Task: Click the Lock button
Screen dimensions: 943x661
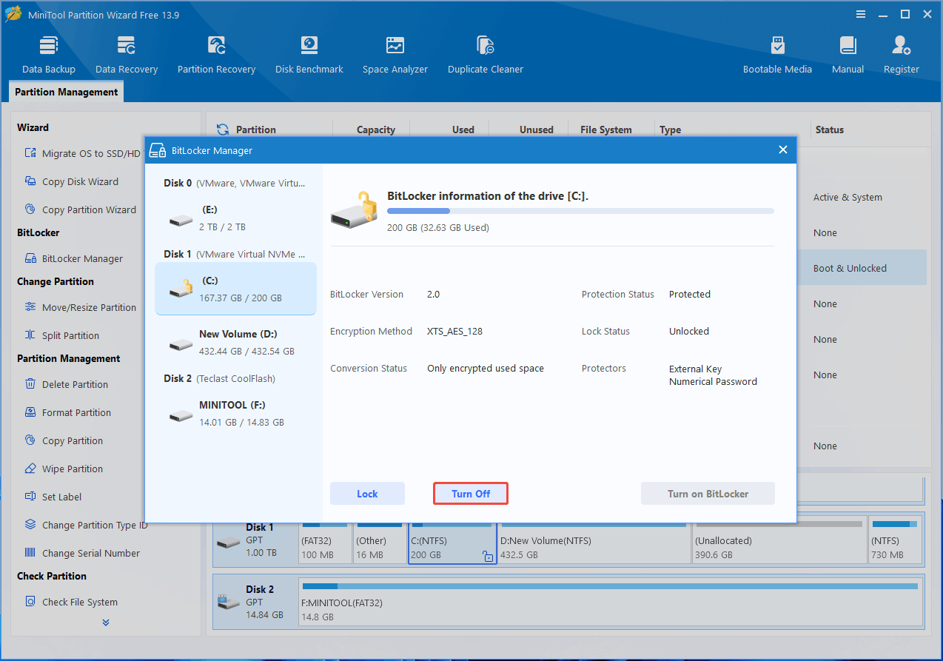Action: pos(367,494)
